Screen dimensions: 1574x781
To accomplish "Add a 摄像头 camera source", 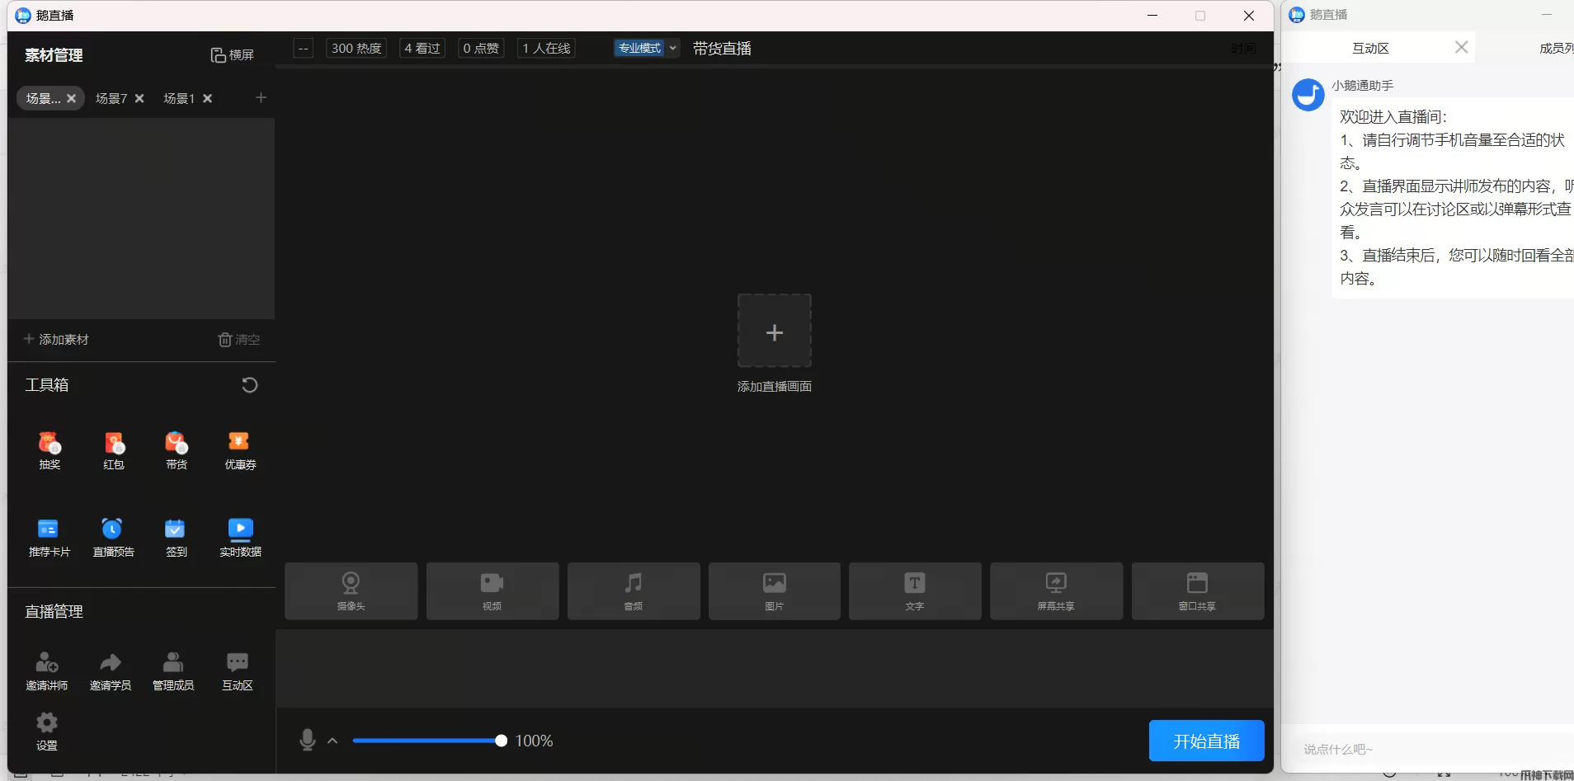I will pos(351,590).
